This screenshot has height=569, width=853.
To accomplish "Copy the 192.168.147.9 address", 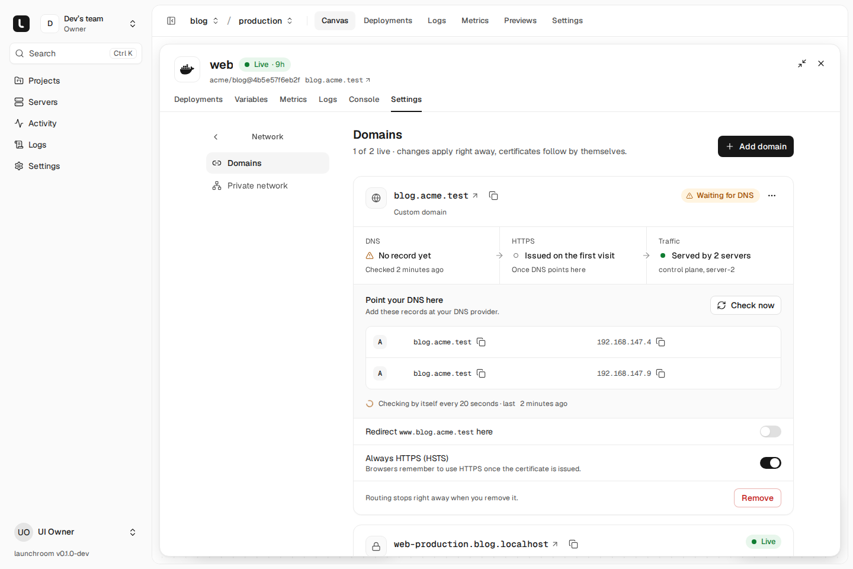I will coord(661,373).
